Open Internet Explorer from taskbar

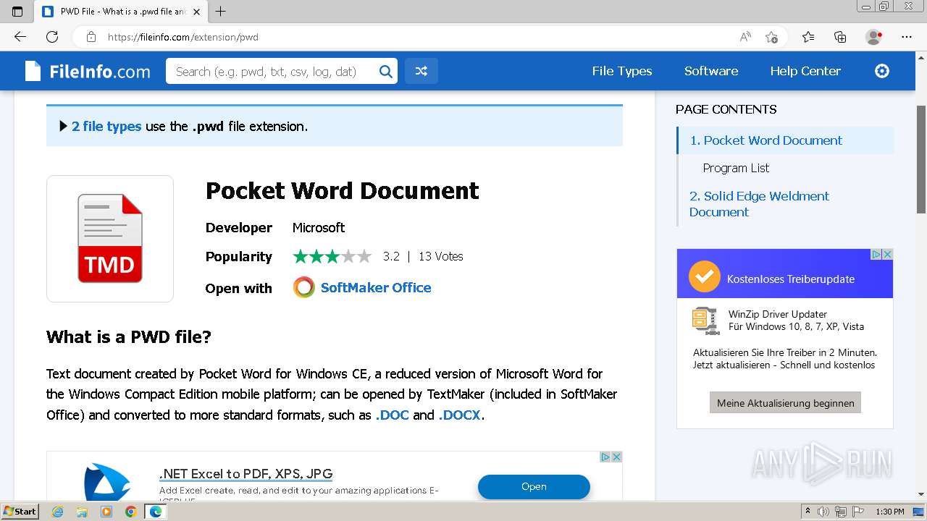tap(57, 512)
